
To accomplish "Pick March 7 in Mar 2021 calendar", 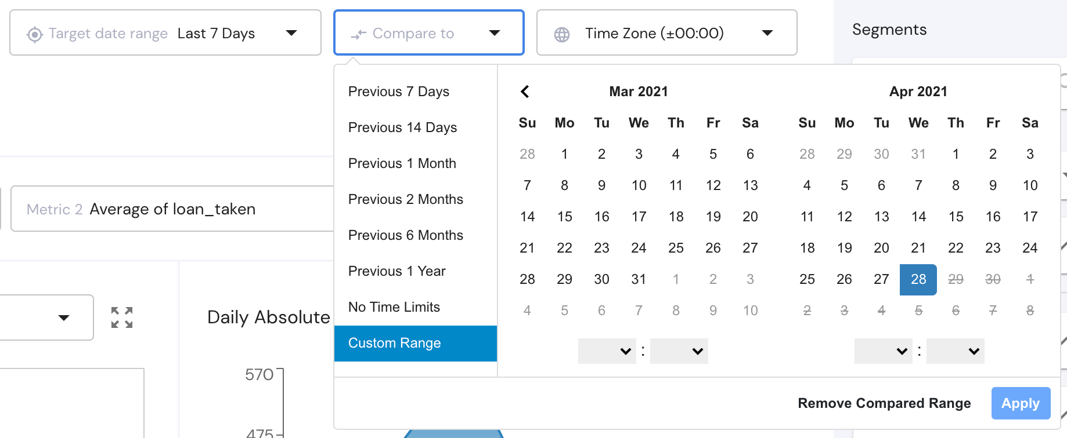I will click(527, 185).
